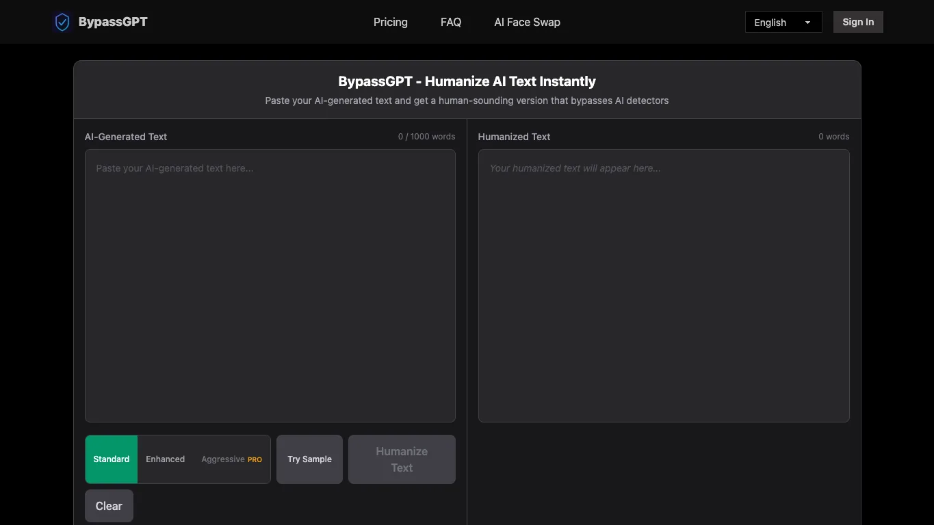Click the subtitle about bypassing AI detectors
This screenshot has width=934, height=525.
(x=467, y=100)
